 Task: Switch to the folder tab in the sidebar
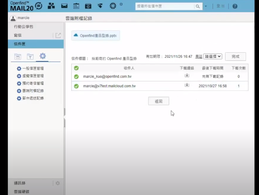point(17,56)
